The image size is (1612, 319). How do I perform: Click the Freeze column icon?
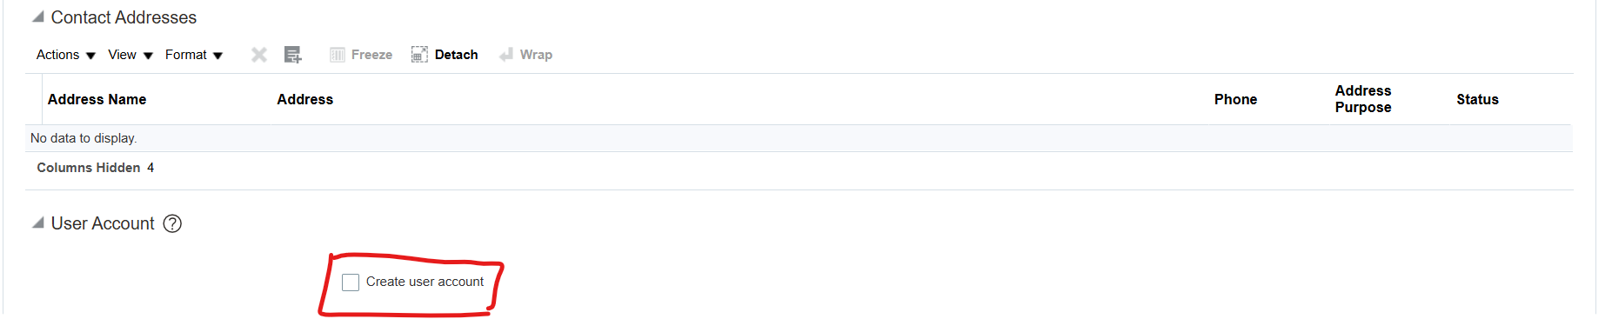tap(338, 55)
